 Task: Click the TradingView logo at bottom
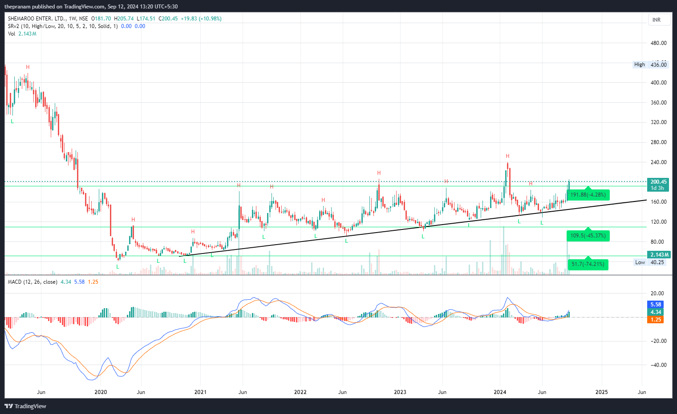click(x=25, y=406)
